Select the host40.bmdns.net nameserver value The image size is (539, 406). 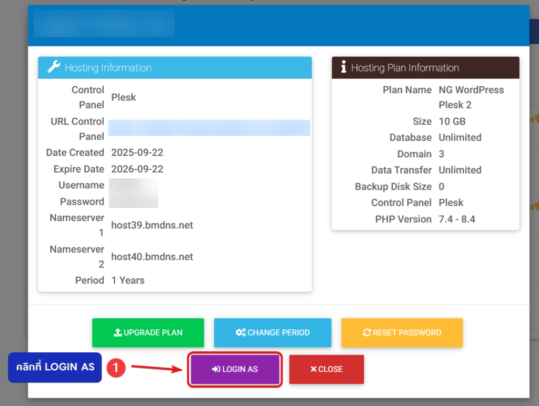[x=152, y=257]
